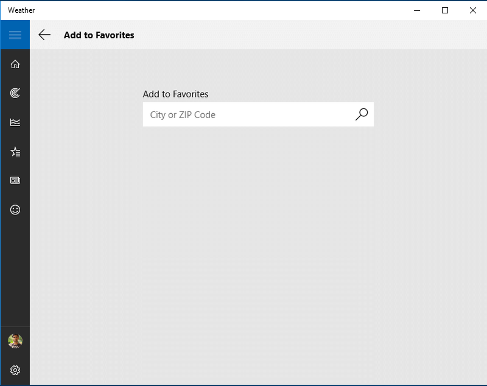This screenshot has width=487, height=386.
Task: Open the user profile avatar
Action: click(15, 341)
